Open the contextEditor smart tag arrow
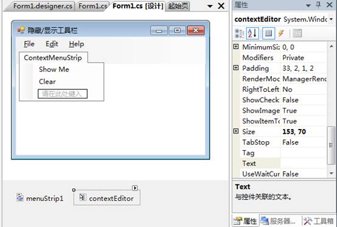 [135, 188]
